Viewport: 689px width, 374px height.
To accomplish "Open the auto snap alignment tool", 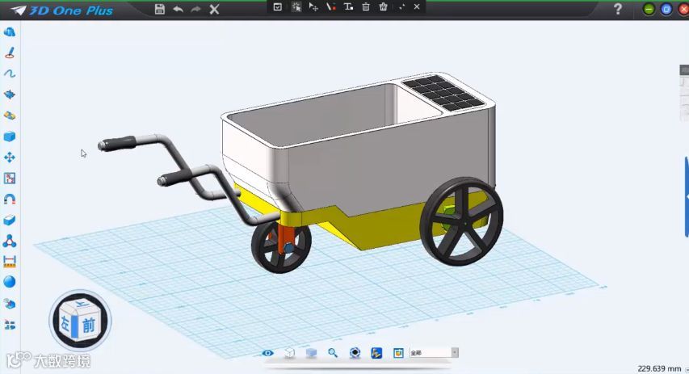I will 9,178.
